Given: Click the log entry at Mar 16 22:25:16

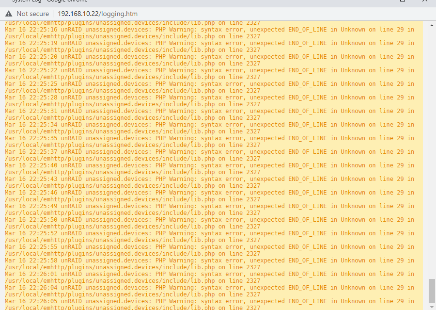Looking at the screenshot, I should click(209, 33).
